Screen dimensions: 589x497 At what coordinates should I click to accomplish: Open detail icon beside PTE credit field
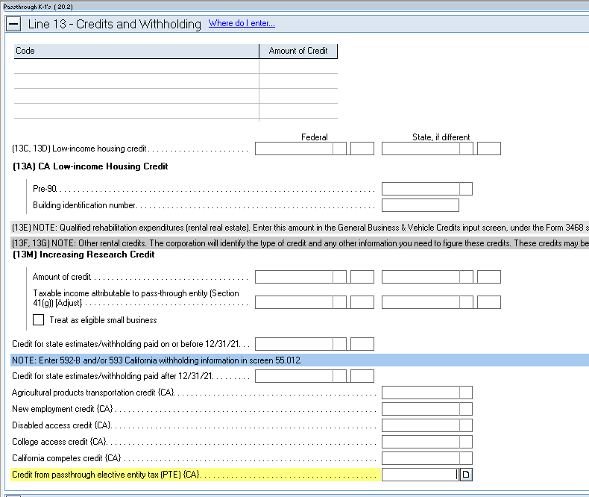point(466,475)
